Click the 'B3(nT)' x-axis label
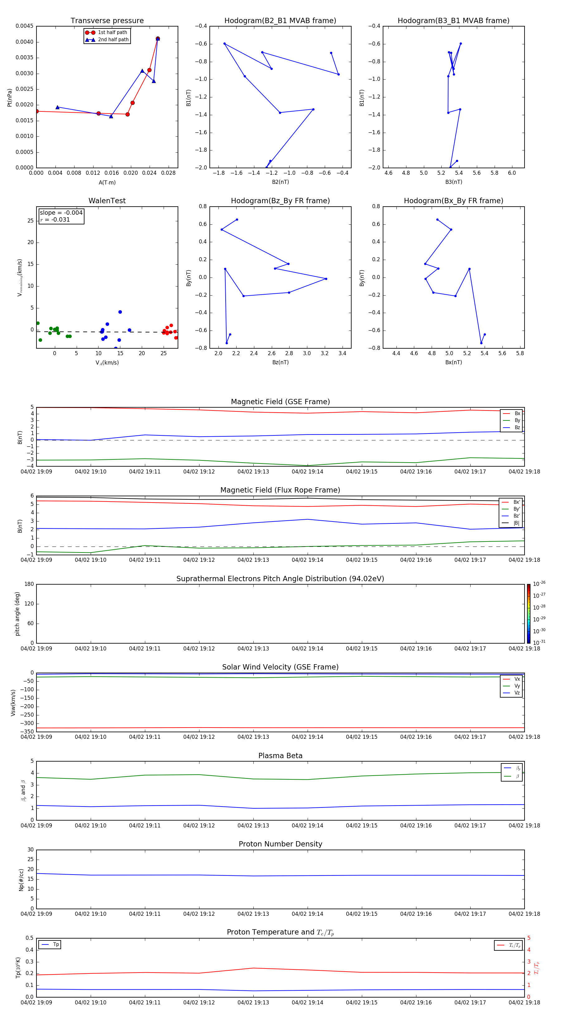 453,182
